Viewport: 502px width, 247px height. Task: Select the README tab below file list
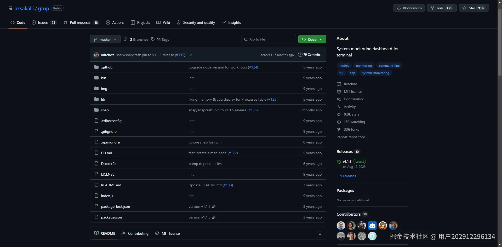[105, 233]
